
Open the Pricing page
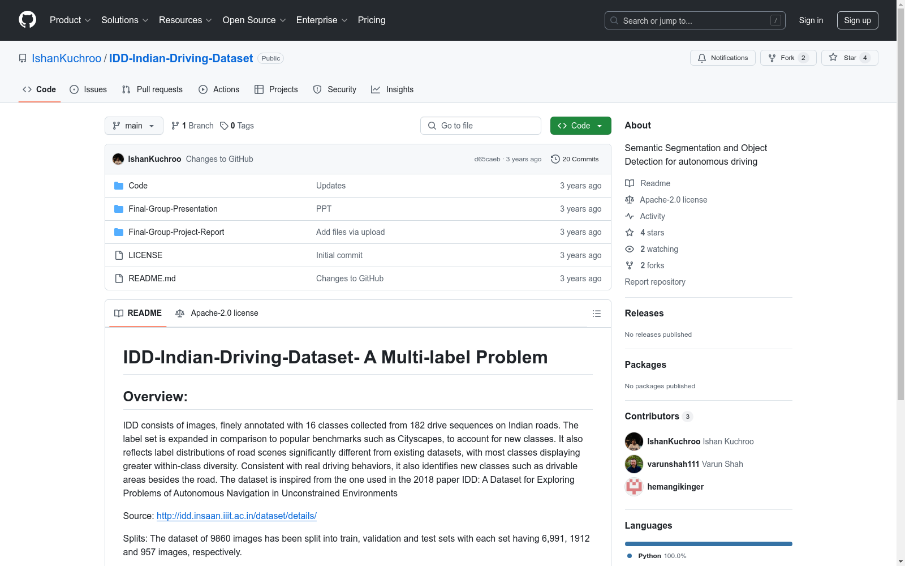point(372,20)
